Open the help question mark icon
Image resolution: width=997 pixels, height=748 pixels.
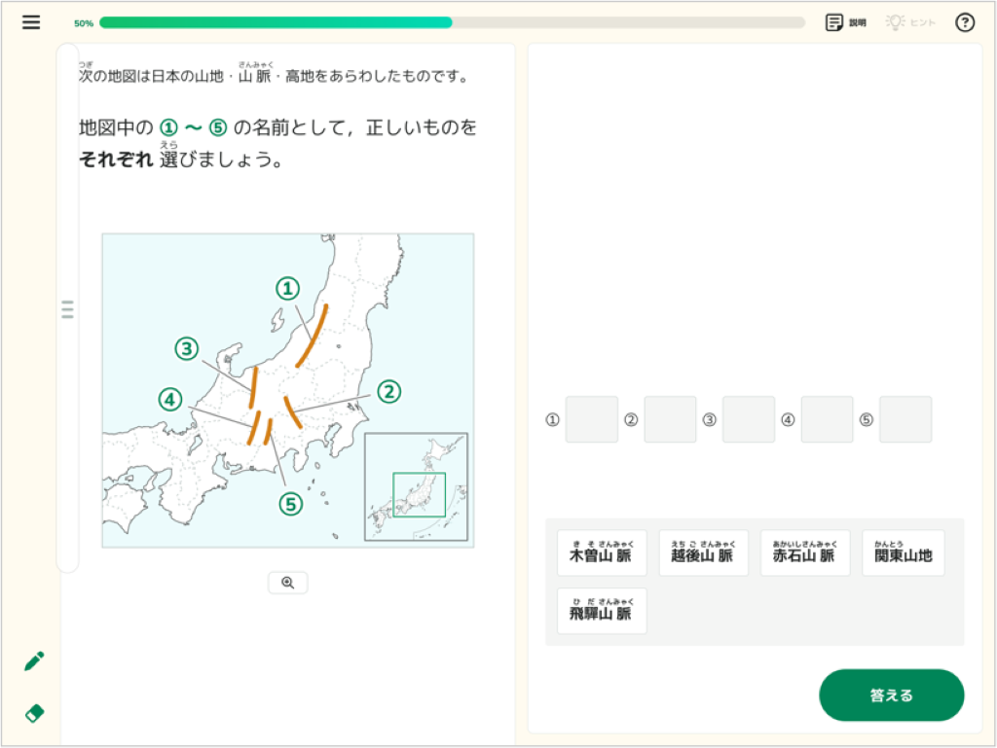[x=965, y=22]
